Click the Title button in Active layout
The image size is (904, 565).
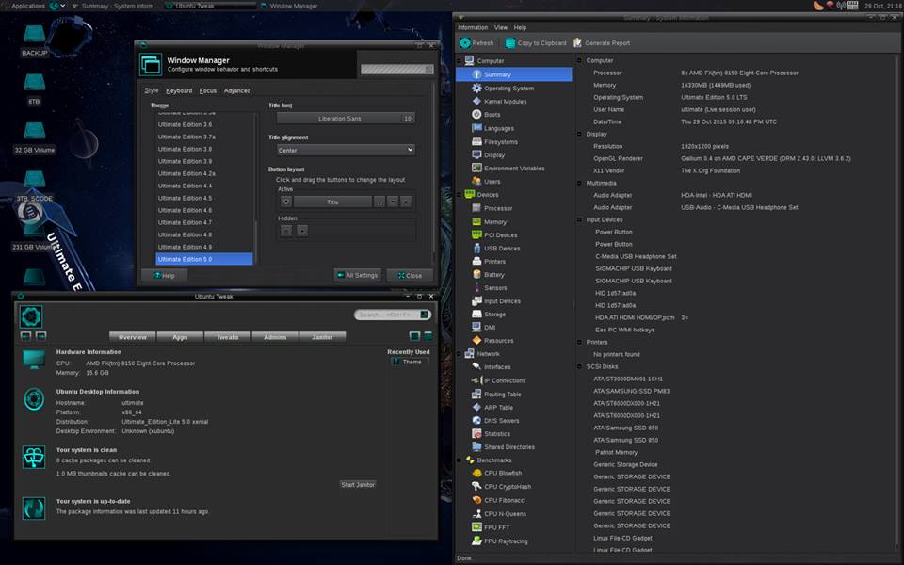point(332,202)
